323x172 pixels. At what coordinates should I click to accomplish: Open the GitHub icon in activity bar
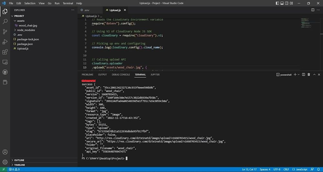(x=5, y=72)
